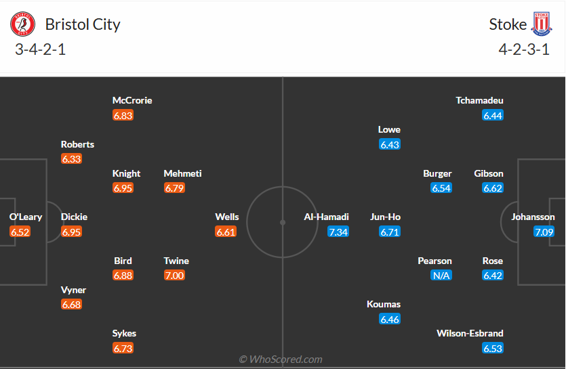The width and height of the screenshot is (566, 369).
Task: Click Tchamadeu's 6.44 rating badge
Action: tap(493, 115)
